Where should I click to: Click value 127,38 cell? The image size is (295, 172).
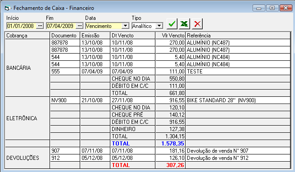170,129
